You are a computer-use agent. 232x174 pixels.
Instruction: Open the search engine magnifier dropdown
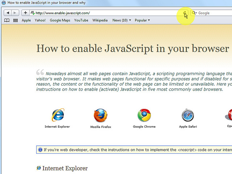click(194, 13)
